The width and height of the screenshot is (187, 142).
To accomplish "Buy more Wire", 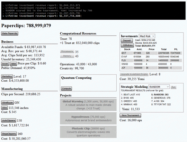I will (5, 108).
